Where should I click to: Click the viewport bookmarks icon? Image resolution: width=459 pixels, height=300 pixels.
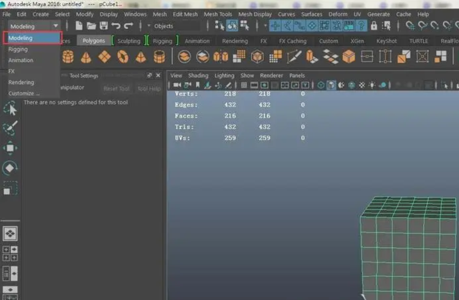point(197,85)
